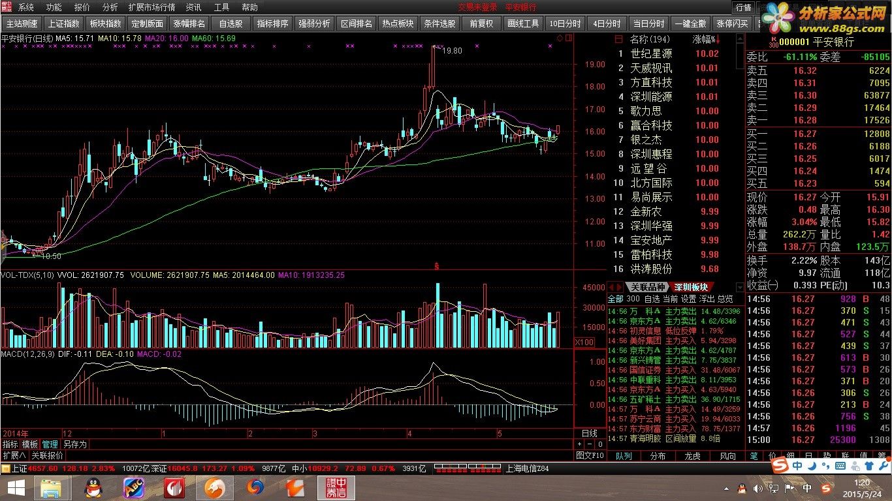Viewport: 892px width, 501px height.
Task: Click the 一键全撤 toolbar button
Action: (x=691, y=23)
